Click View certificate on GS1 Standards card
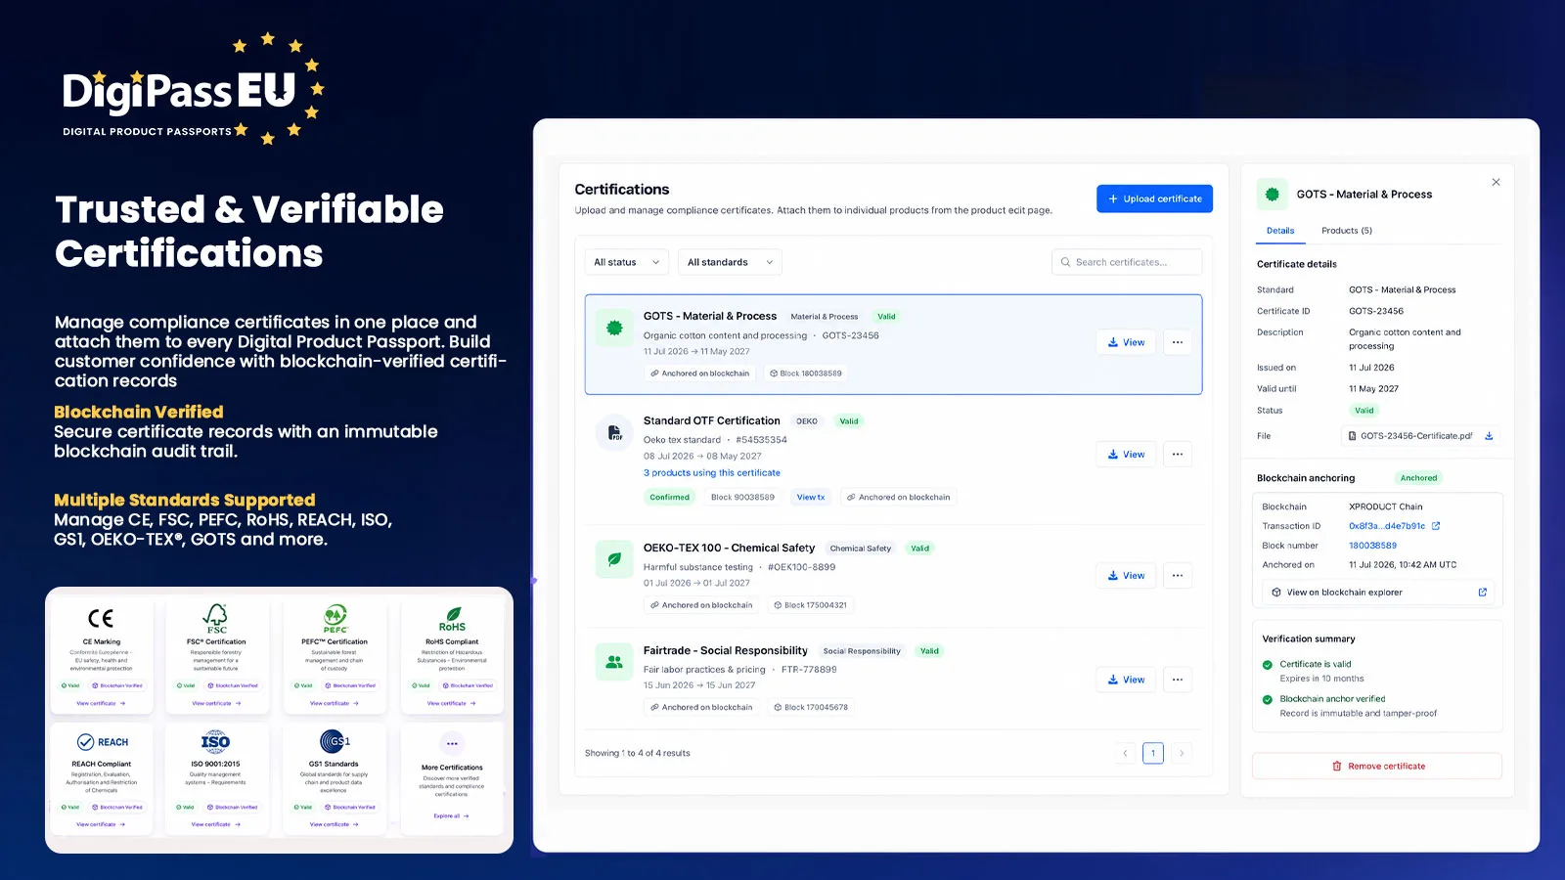The image size is (1565, 880). click(335, 824)
